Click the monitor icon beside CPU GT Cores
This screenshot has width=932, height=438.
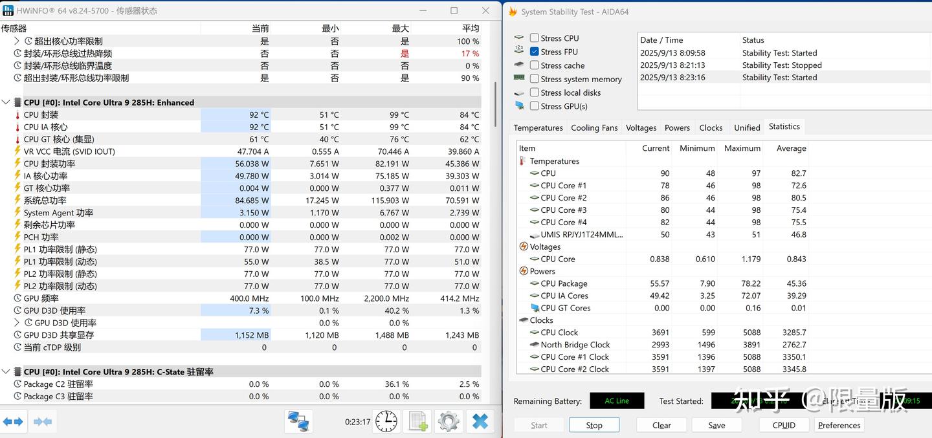(x=535, y=308)
